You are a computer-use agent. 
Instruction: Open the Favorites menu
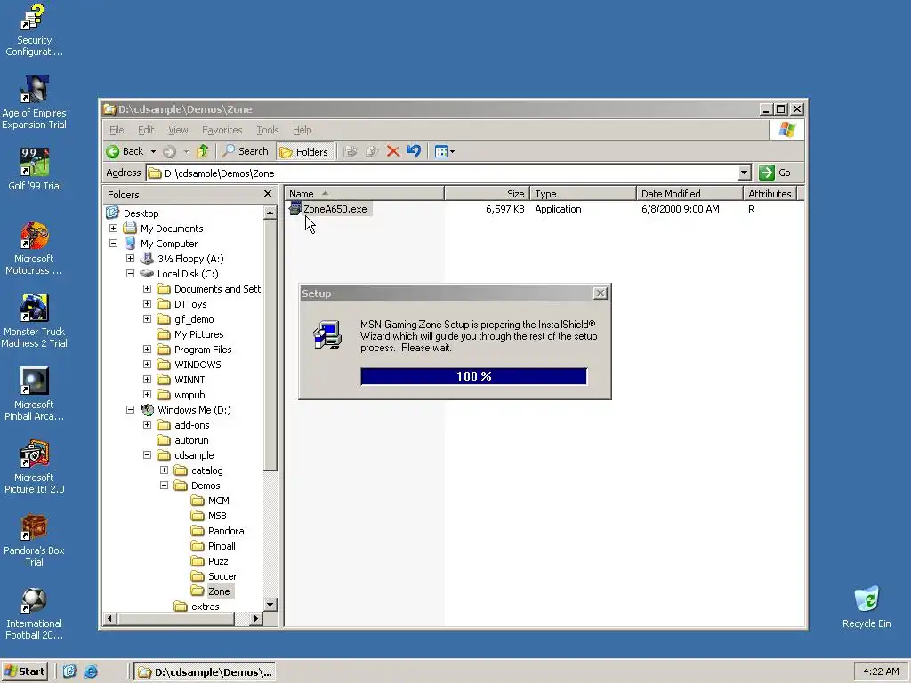[x=222, y=130]
